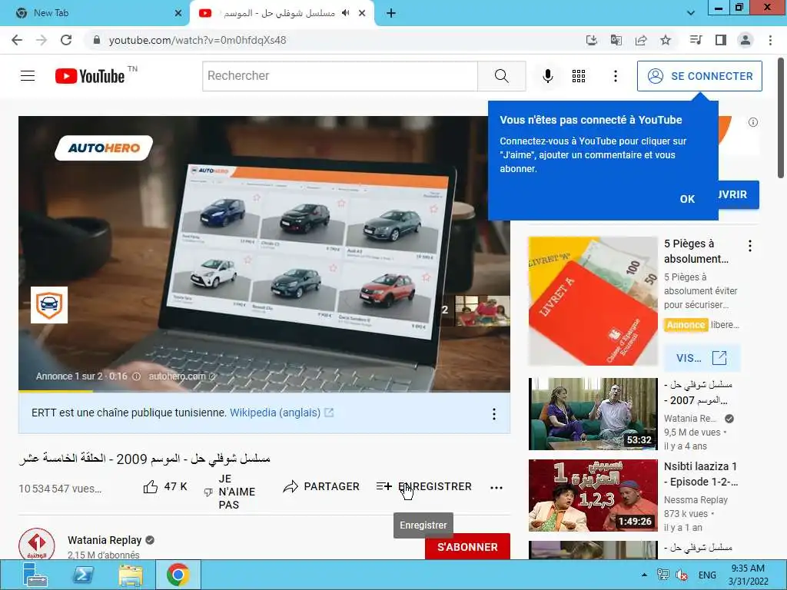Click the search magnifier button
The width and height of the screenshot is (787, 590).
501,76
